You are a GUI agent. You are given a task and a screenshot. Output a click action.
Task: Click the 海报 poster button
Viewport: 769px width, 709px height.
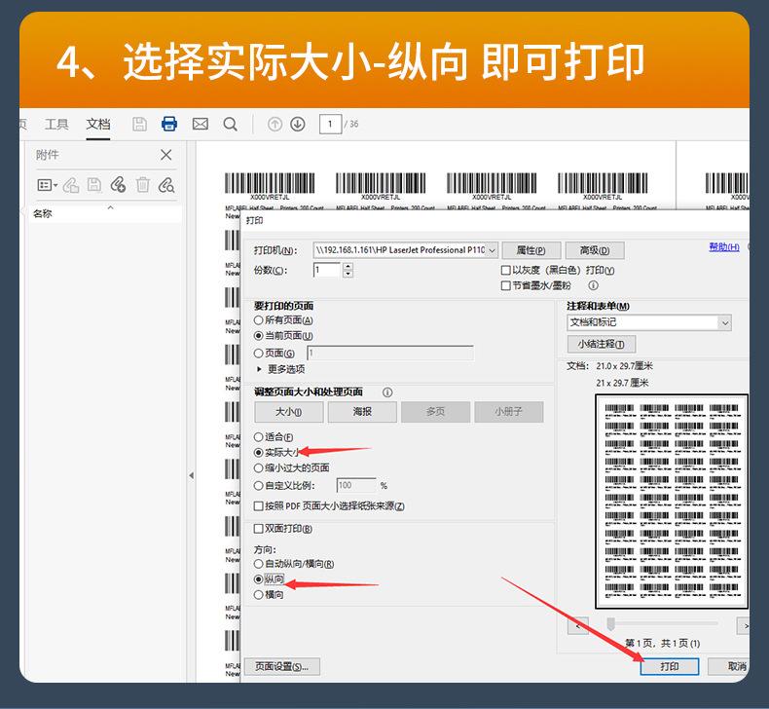[x=362, y=412]
